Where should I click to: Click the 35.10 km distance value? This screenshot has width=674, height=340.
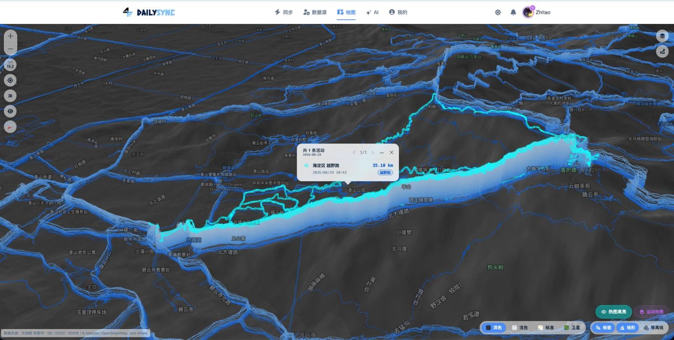[382, 165]
